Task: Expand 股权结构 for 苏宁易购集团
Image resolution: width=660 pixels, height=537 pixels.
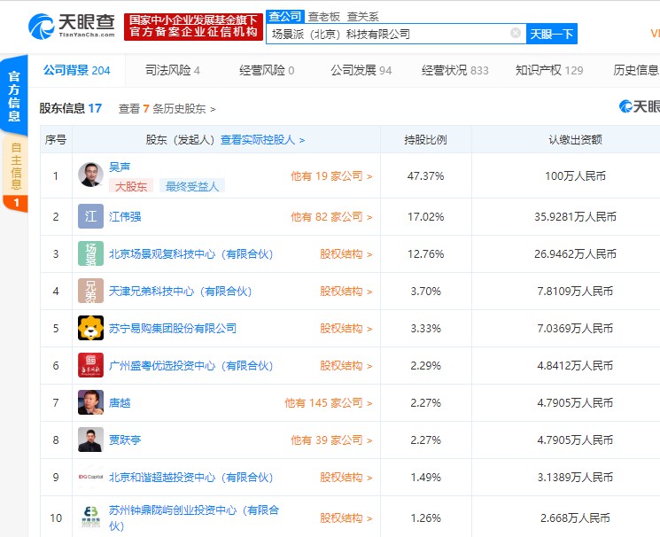Action: click(x=346, y=329)
